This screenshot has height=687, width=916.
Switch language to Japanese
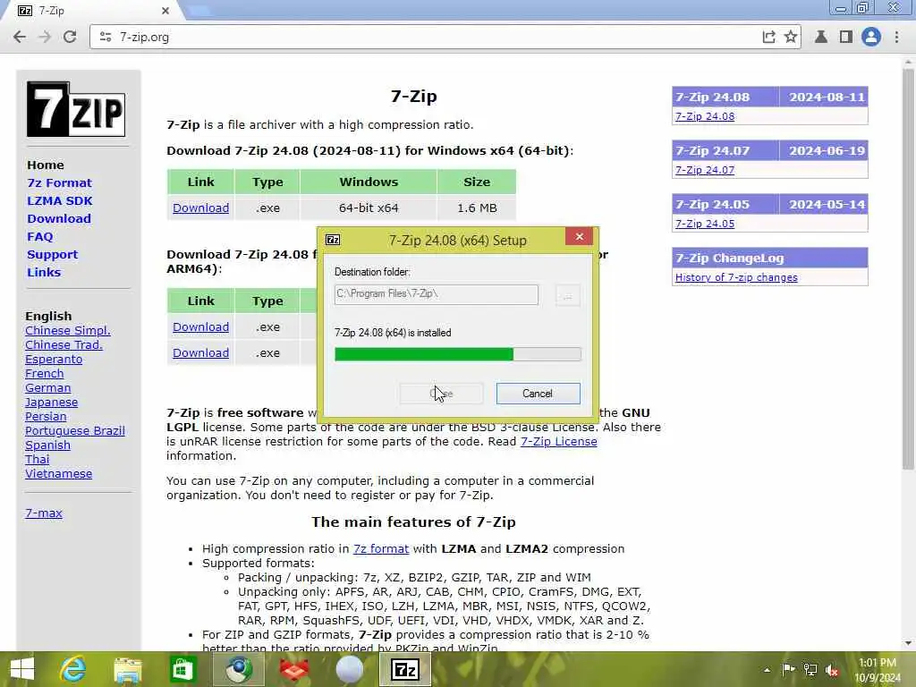[x=51, y=402]
